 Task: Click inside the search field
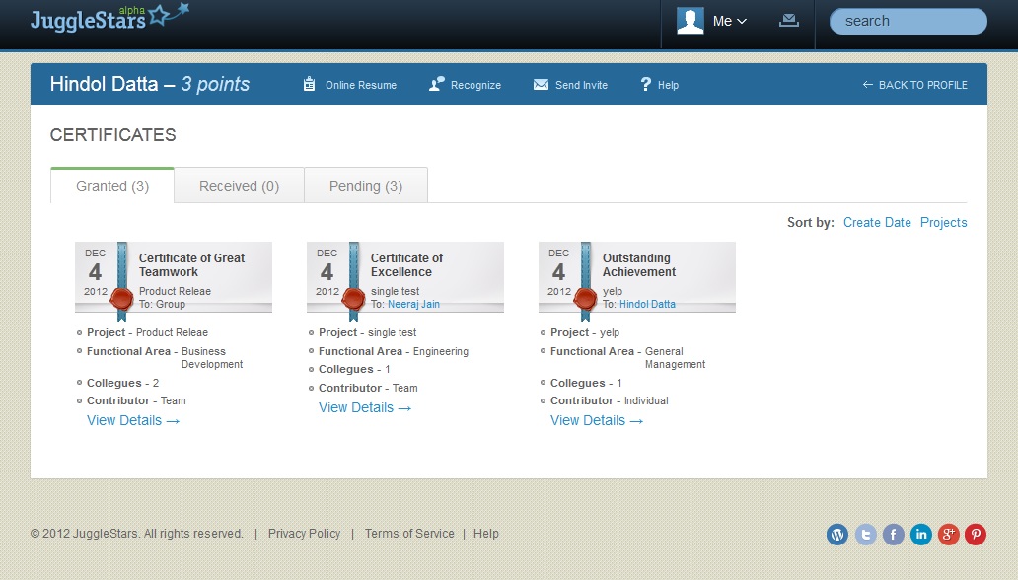pos(908,22)
